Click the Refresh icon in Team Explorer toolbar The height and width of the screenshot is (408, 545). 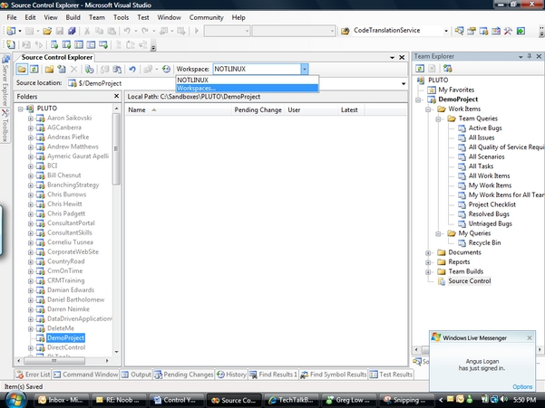(x=420, y=68)
